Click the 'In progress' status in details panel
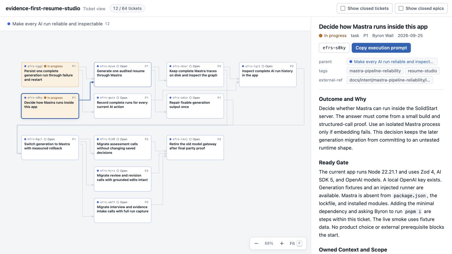 pos(333,36)
